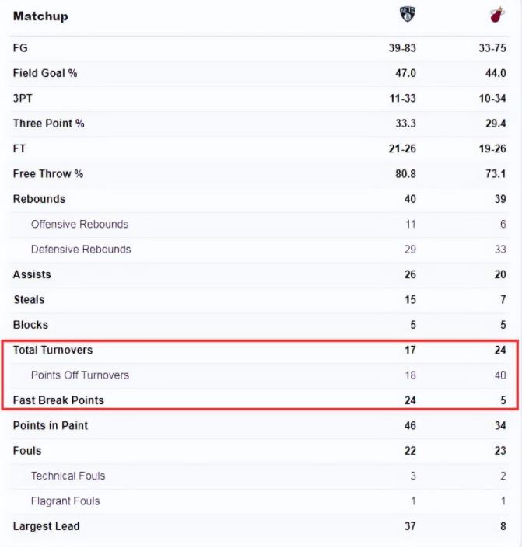The height and width of the screenshot is (548, 522).
Task: Click the Brooklyn Nets team logo
Action: pos(408,15)
